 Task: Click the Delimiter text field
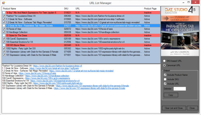[x=179, y=89]
